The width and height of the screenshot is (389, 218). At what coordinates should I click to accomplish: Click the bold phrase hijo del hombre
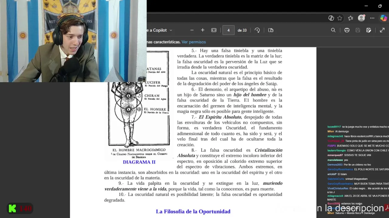tap(250, 95)
